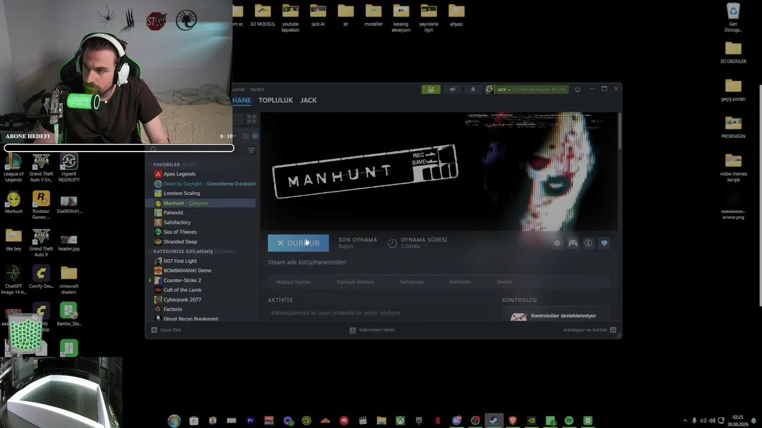Open the HyperX NGENUITY desktop shortcut
This screenshot has height=428, width=762.
click(x=69, y=168)
